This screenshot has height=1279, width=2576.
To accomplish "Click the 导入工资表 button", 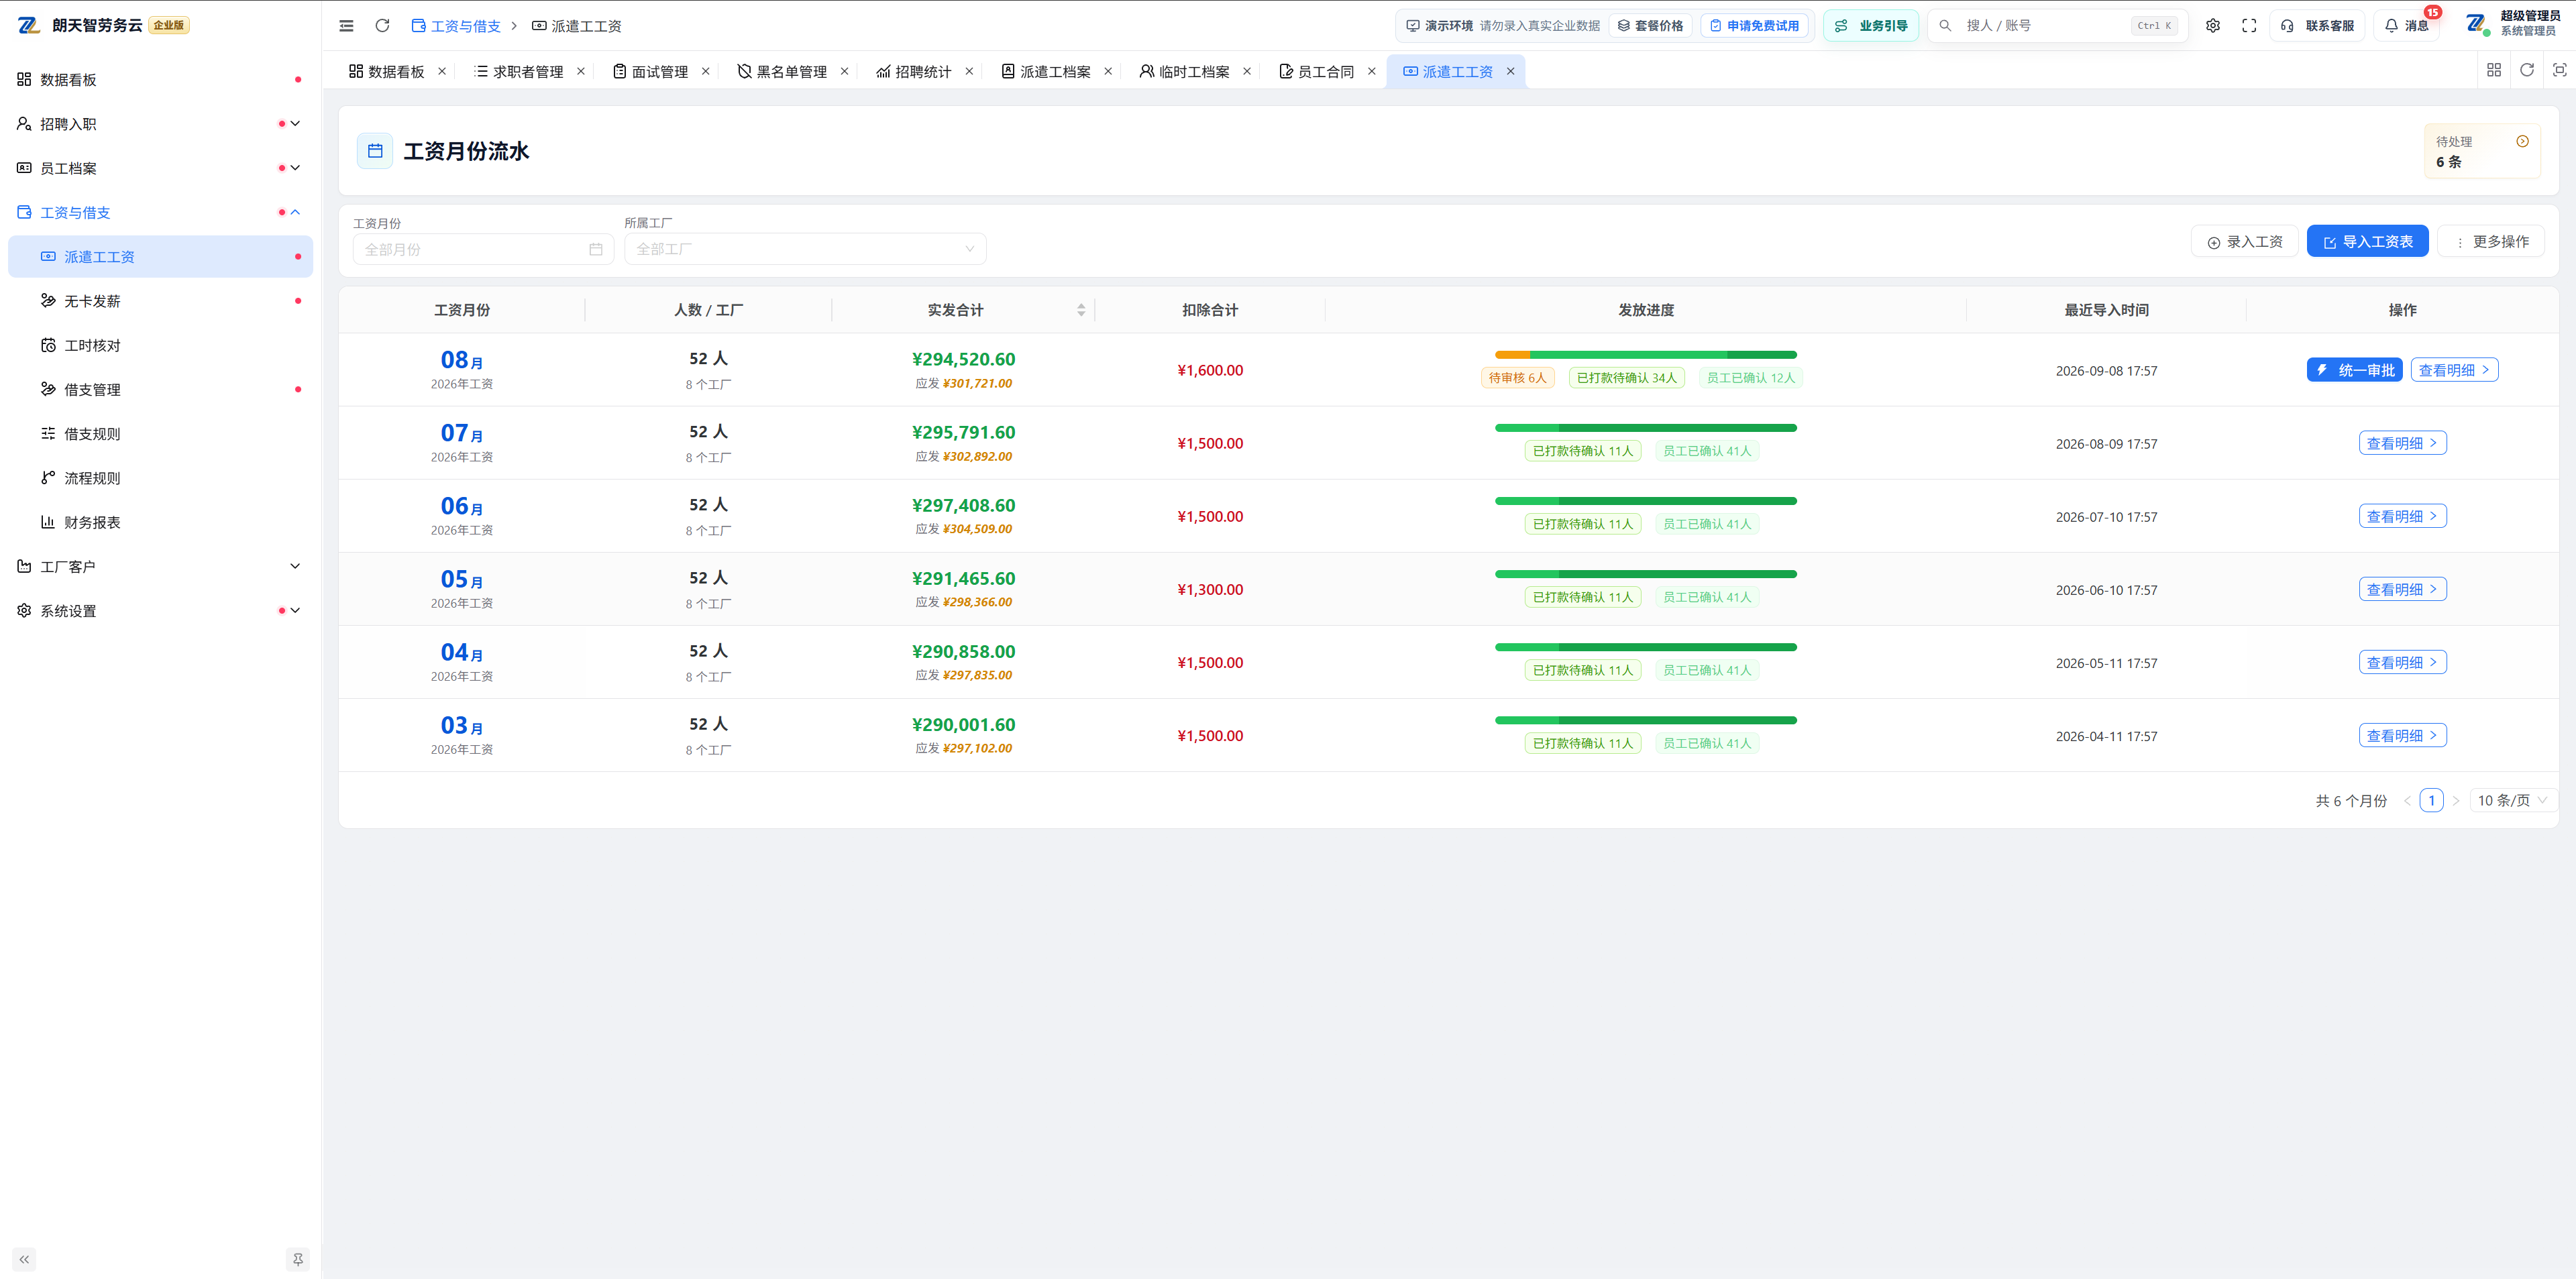I will pos(2367,242).
